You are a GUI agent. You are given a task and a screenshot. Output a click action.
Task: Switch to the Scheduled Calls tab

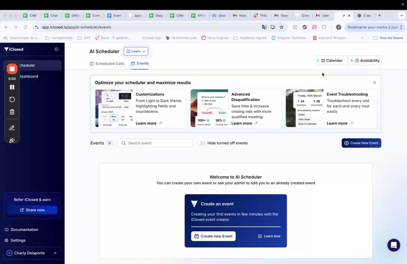point(107,63)
